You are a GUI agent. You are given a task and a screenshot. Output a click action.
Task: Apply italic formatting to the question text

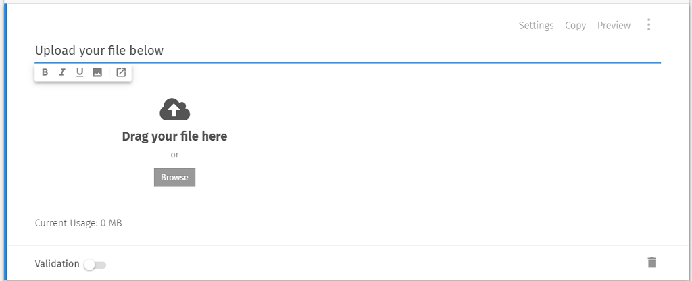(62, 72)
